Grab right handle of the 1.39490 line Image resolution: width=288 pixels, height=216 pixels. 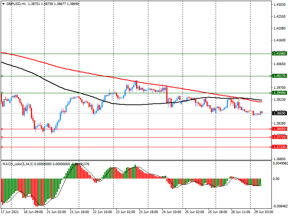(271, 93)
